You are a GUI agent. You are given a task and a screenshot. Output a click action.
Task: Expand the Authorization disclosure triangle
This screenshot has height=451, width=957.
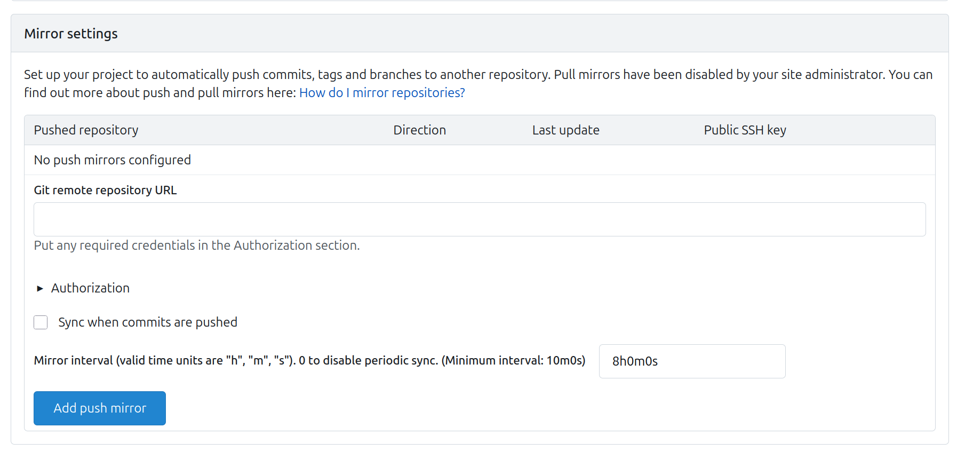40,289
